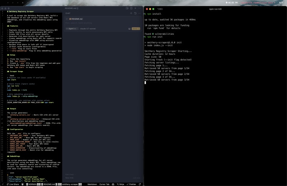Click the Embeddings heading in README
The width and height of the screenshot is (287, 186).
click(14, 156)
